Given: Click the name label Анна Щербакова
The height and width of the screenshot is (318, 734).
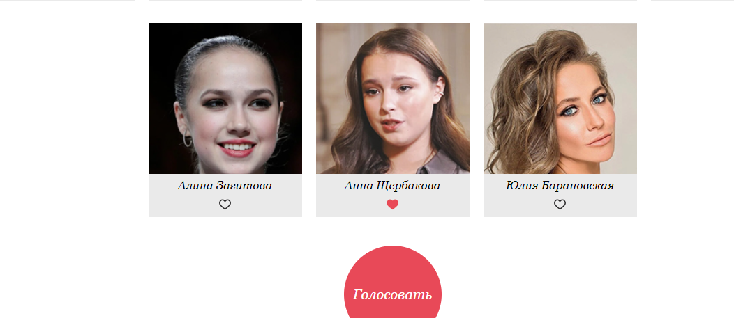Looking at the screenshot, I should [x=392, y=186].
